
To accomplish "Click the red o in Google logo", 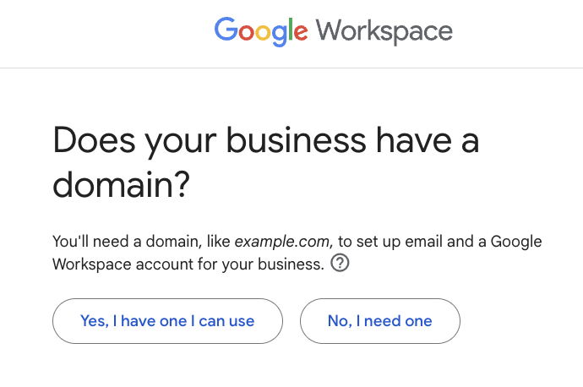I will (244, 34).
